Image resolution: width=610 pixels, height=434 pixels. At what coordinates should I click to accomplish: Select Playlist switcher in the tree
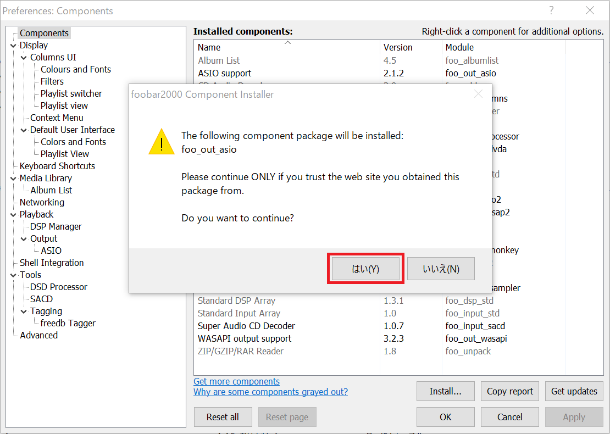pos(71,93)
